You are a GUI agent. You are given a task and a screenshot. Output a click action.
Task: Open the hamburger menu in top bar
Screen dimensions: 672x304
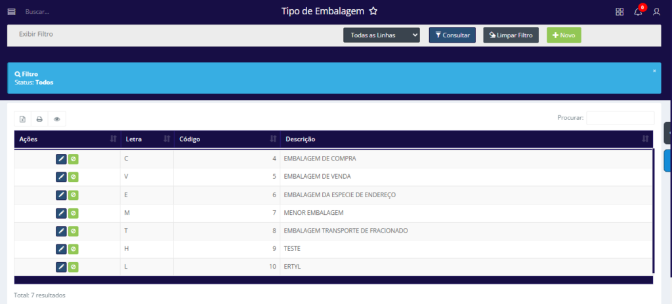coord(11,12)
